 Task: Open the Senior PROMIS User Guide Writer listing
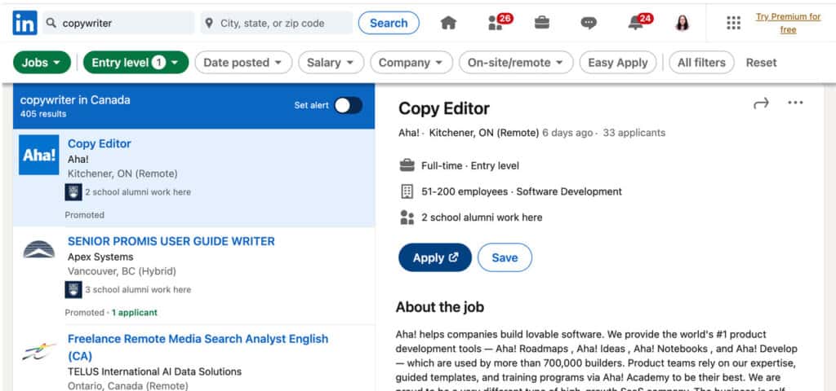(171, 241)
